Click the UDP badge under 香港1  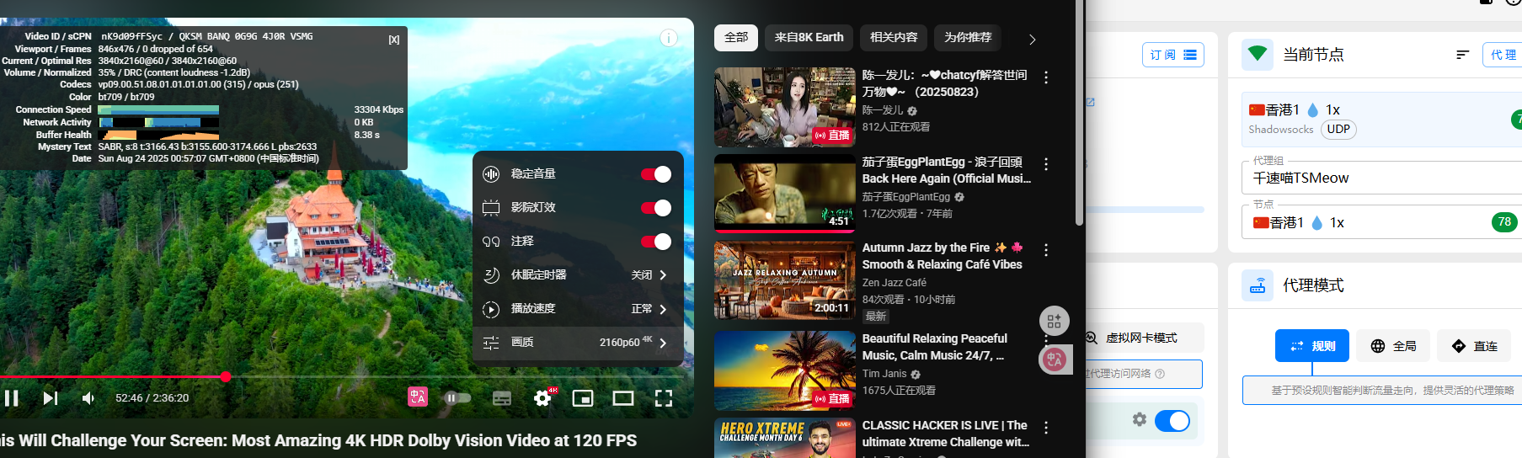pos(1338,130)
